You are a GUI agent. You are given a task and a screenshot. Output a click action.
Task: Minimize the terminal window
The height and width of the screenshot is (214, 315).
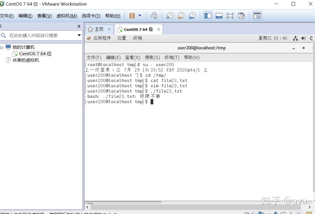[x=294, y=48]
